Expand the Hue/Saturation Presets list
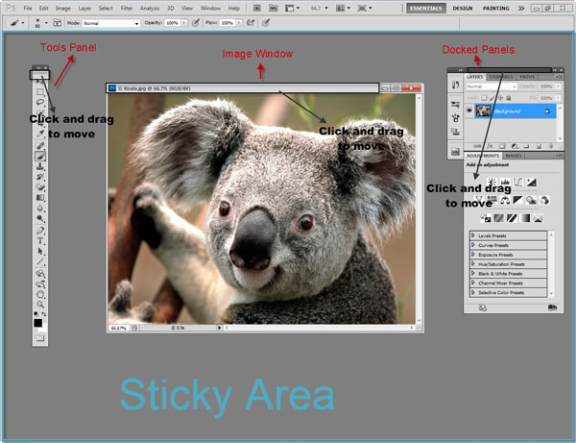Viewport: 576px width, 443px height. 473,264
